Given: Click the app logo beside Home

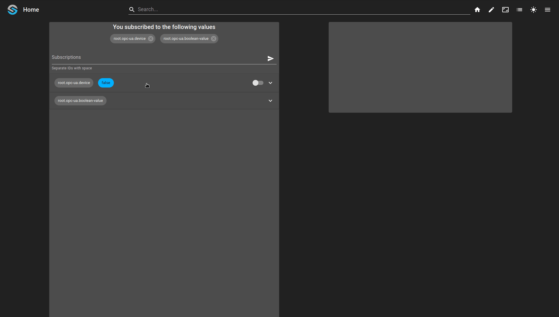Looking at the screenshot, I should tap(13, 10).
